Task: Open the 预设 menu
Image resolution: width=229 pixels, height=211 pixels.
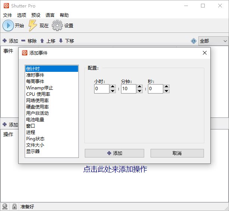Action: coord(36,15)
